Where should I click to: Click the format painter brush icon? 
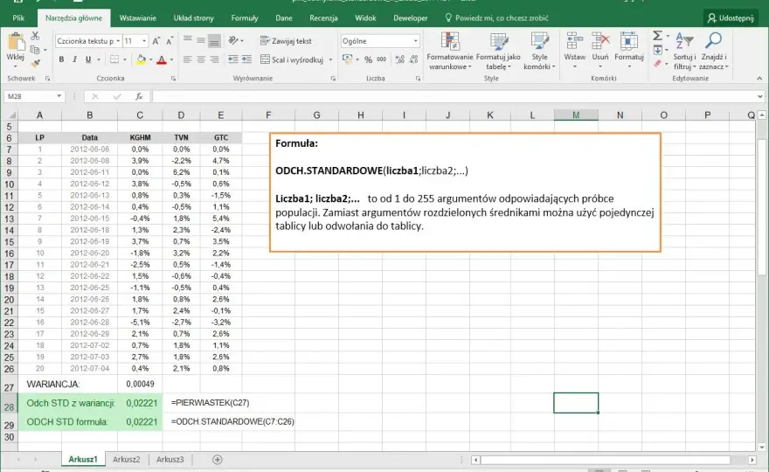point(35,63)
